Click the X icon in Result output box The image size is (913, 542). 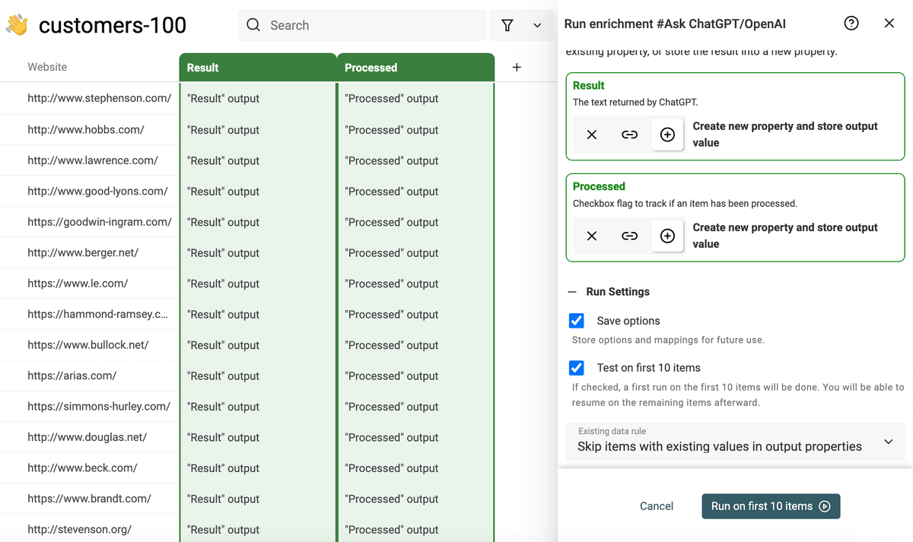[592, 135]
